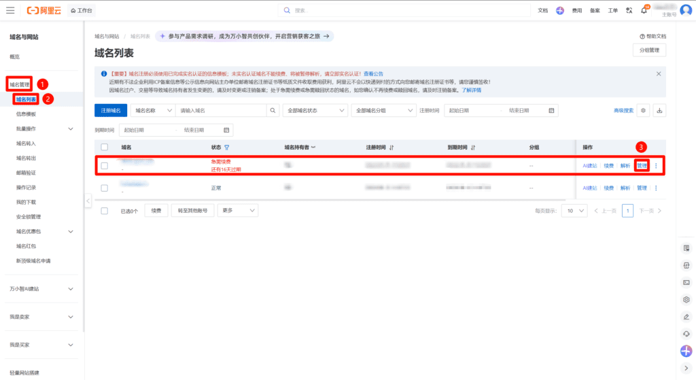Click the Aliyun logo

click(44, 10)
